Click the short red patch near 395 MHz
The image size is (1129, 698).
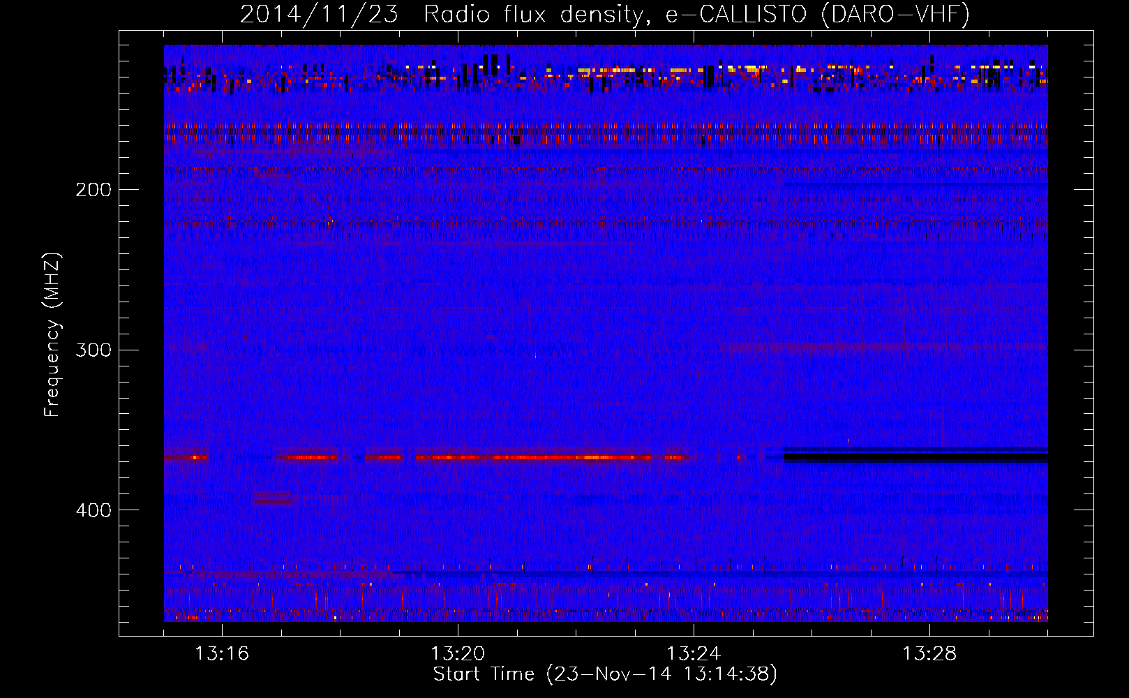point(273,498)
